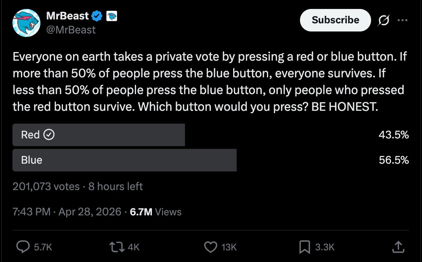The image size is (422, 262).
Task: Click the affiliate badge next to MrBeast
Action: pyautogui.click(x=112, y=16)
